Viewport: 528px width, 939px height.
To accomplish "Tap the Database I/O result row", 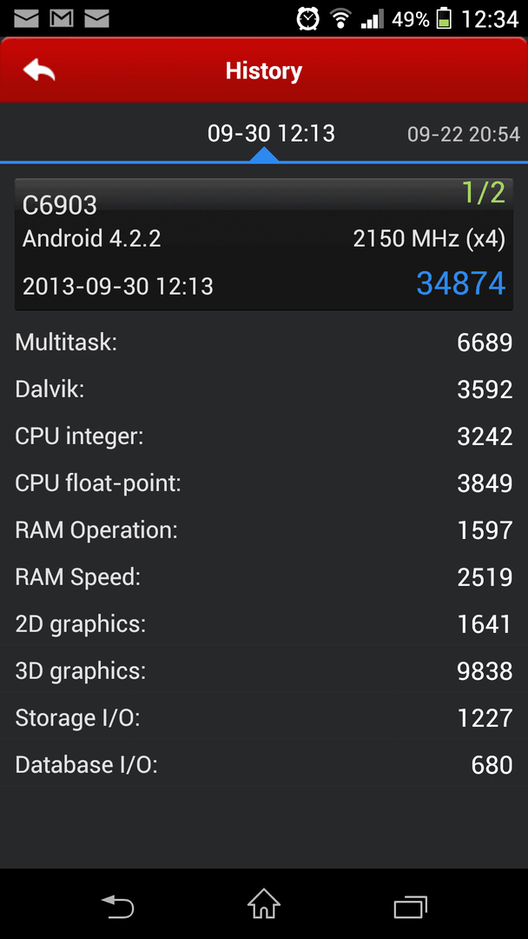I will click(x=264, y=765).
